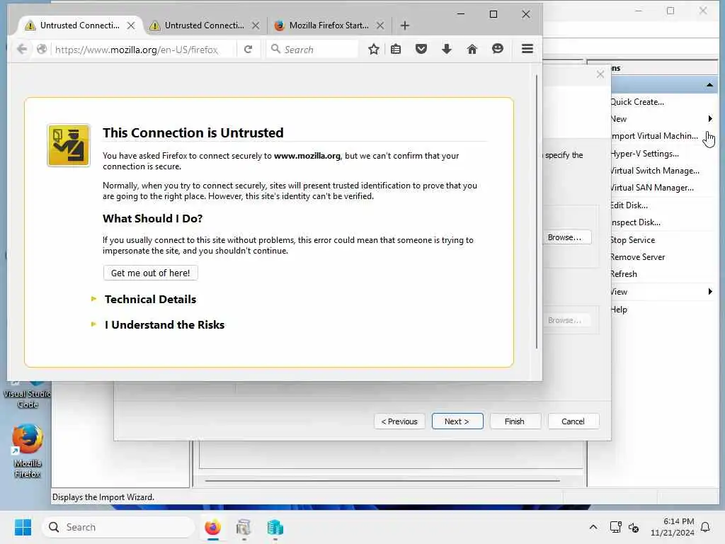Image resolution: width=725 pixels, height=544 pixels.
Task: Click Hyper-V Manager horizontal scrollbar
Action: tap(382, 481)
